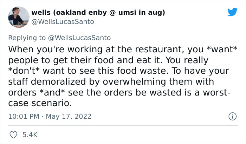Click the 'Replying to' label text

(x=27, y=38)
